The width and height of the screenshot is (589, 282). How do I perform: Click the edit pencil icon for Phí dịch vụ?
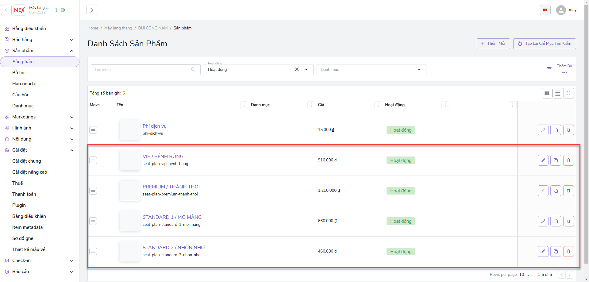click(x=543, y=130)
